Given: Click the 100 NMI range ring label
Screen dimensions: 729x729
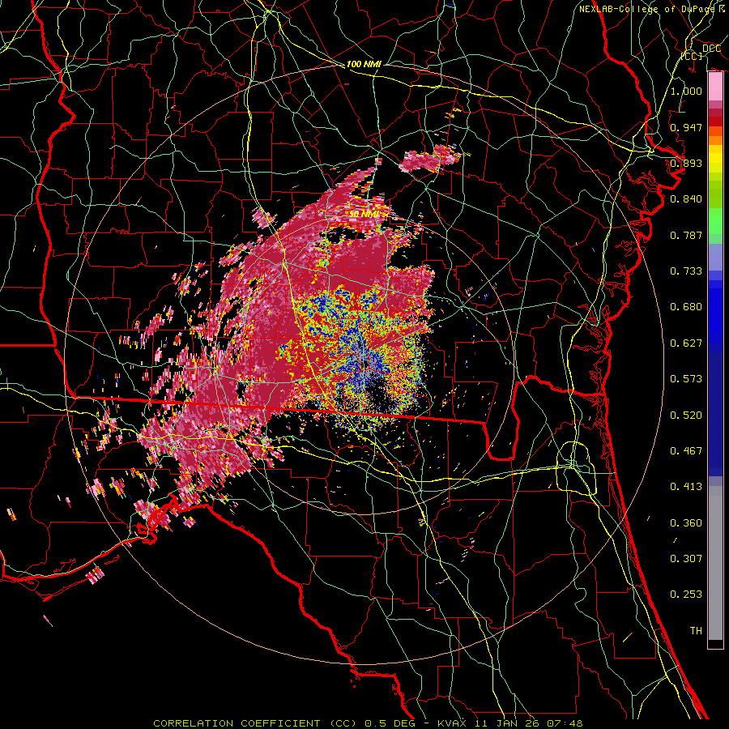Looking at the screenshot, I should pos(364,64).
